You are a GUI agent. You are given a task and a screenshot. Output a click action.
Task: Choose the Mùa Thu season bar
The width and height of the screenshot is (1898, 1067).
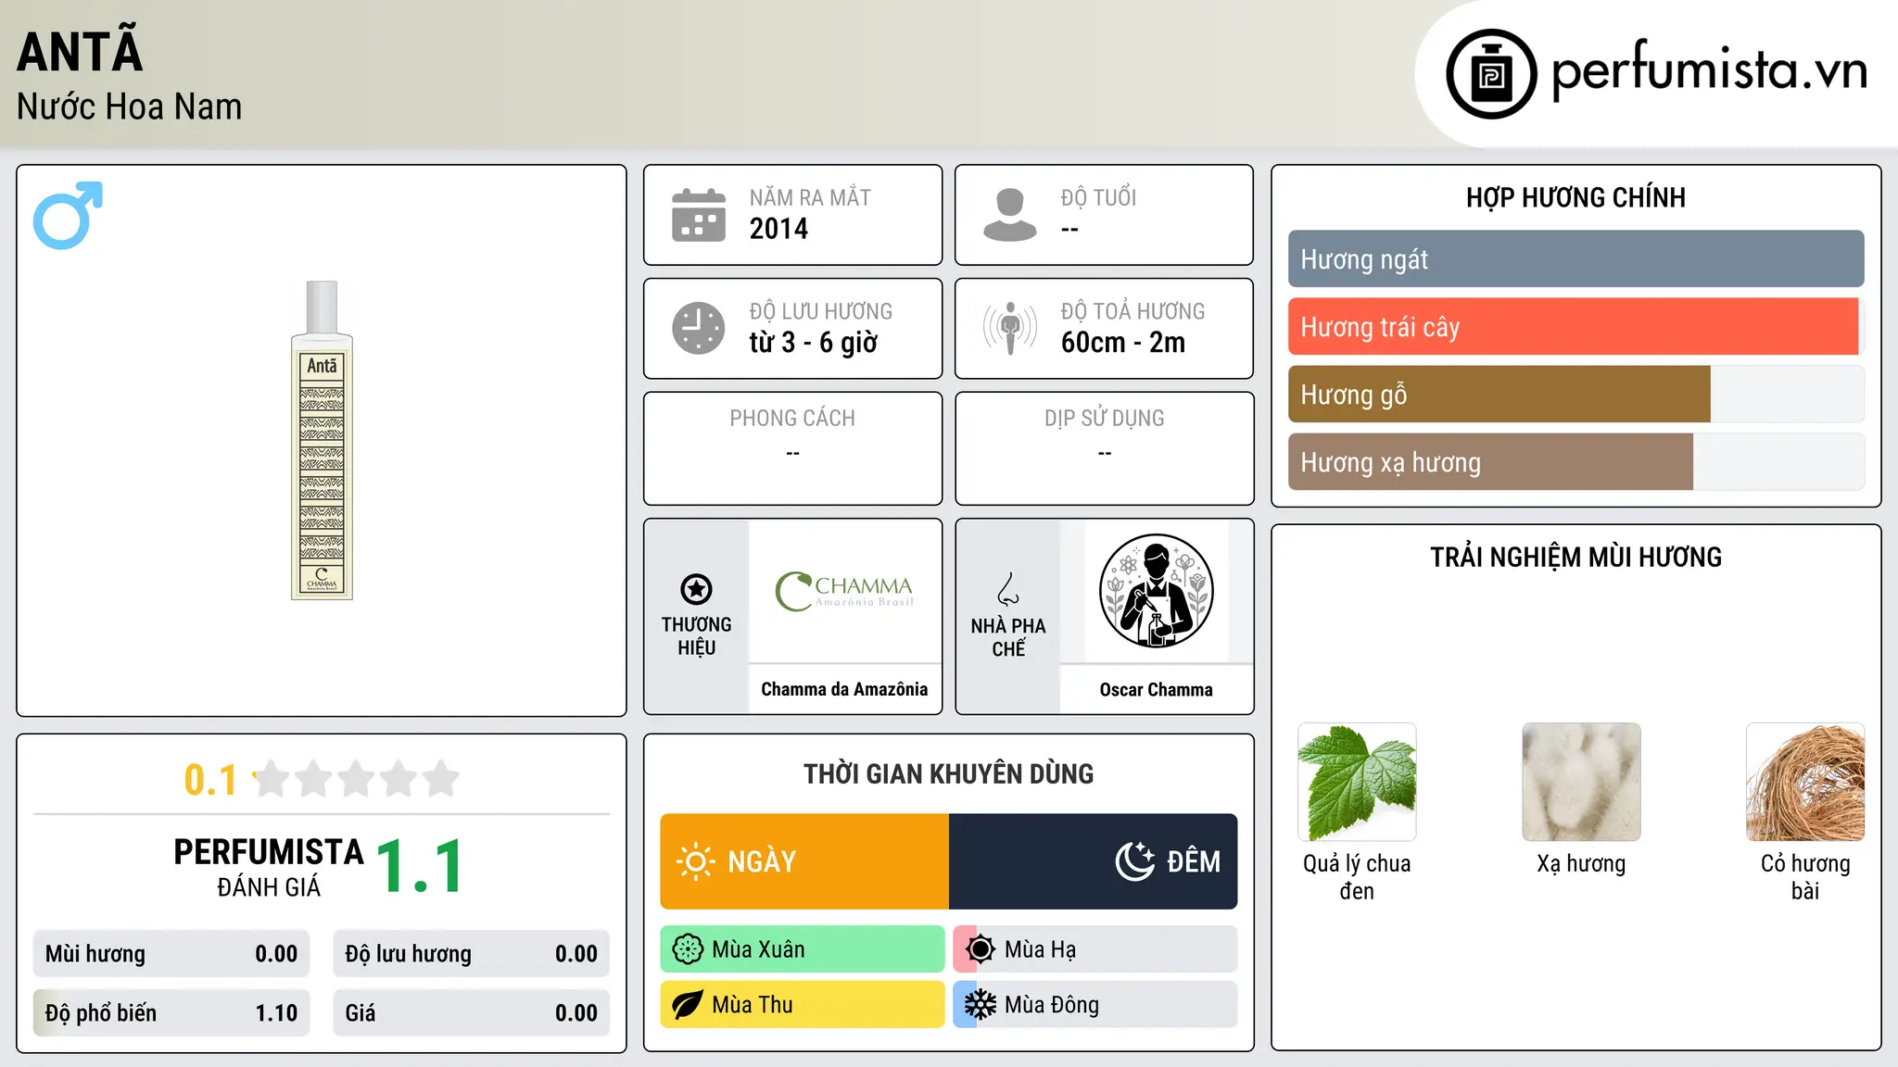coord(803,1005)
